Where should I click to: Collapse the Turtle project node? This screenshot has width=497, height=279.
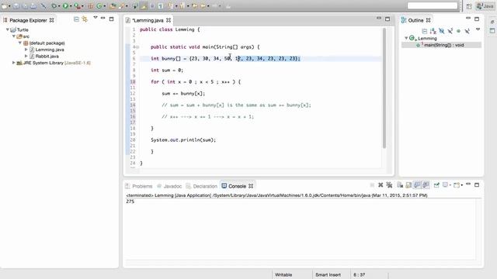coord(8,29)
